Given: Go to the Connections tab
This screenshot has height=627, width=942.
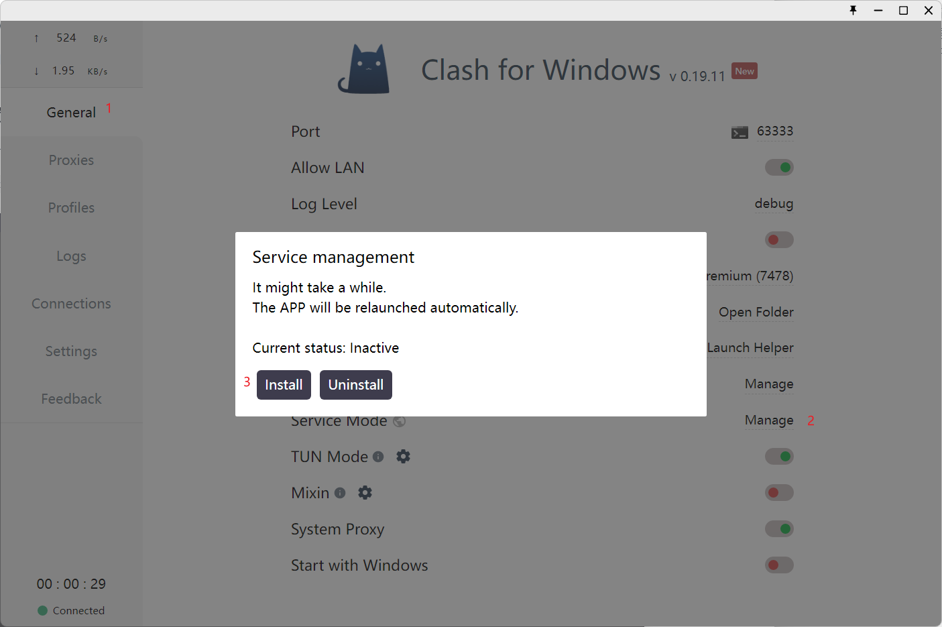Looking at the screenshot, I should pos(71,304).
